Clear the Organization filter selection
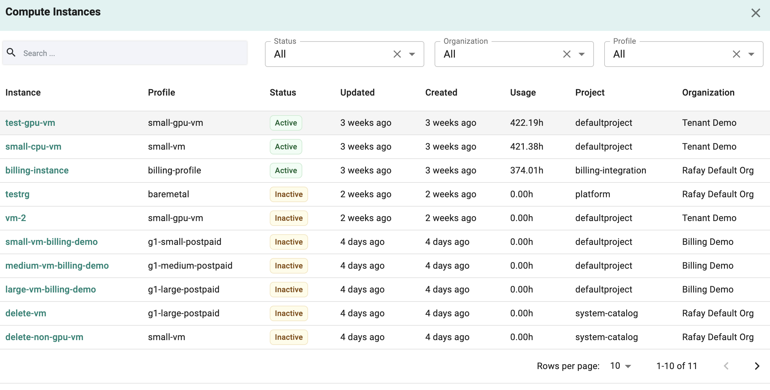The height and width of the screenshot is (390, 770). [567, 54]
